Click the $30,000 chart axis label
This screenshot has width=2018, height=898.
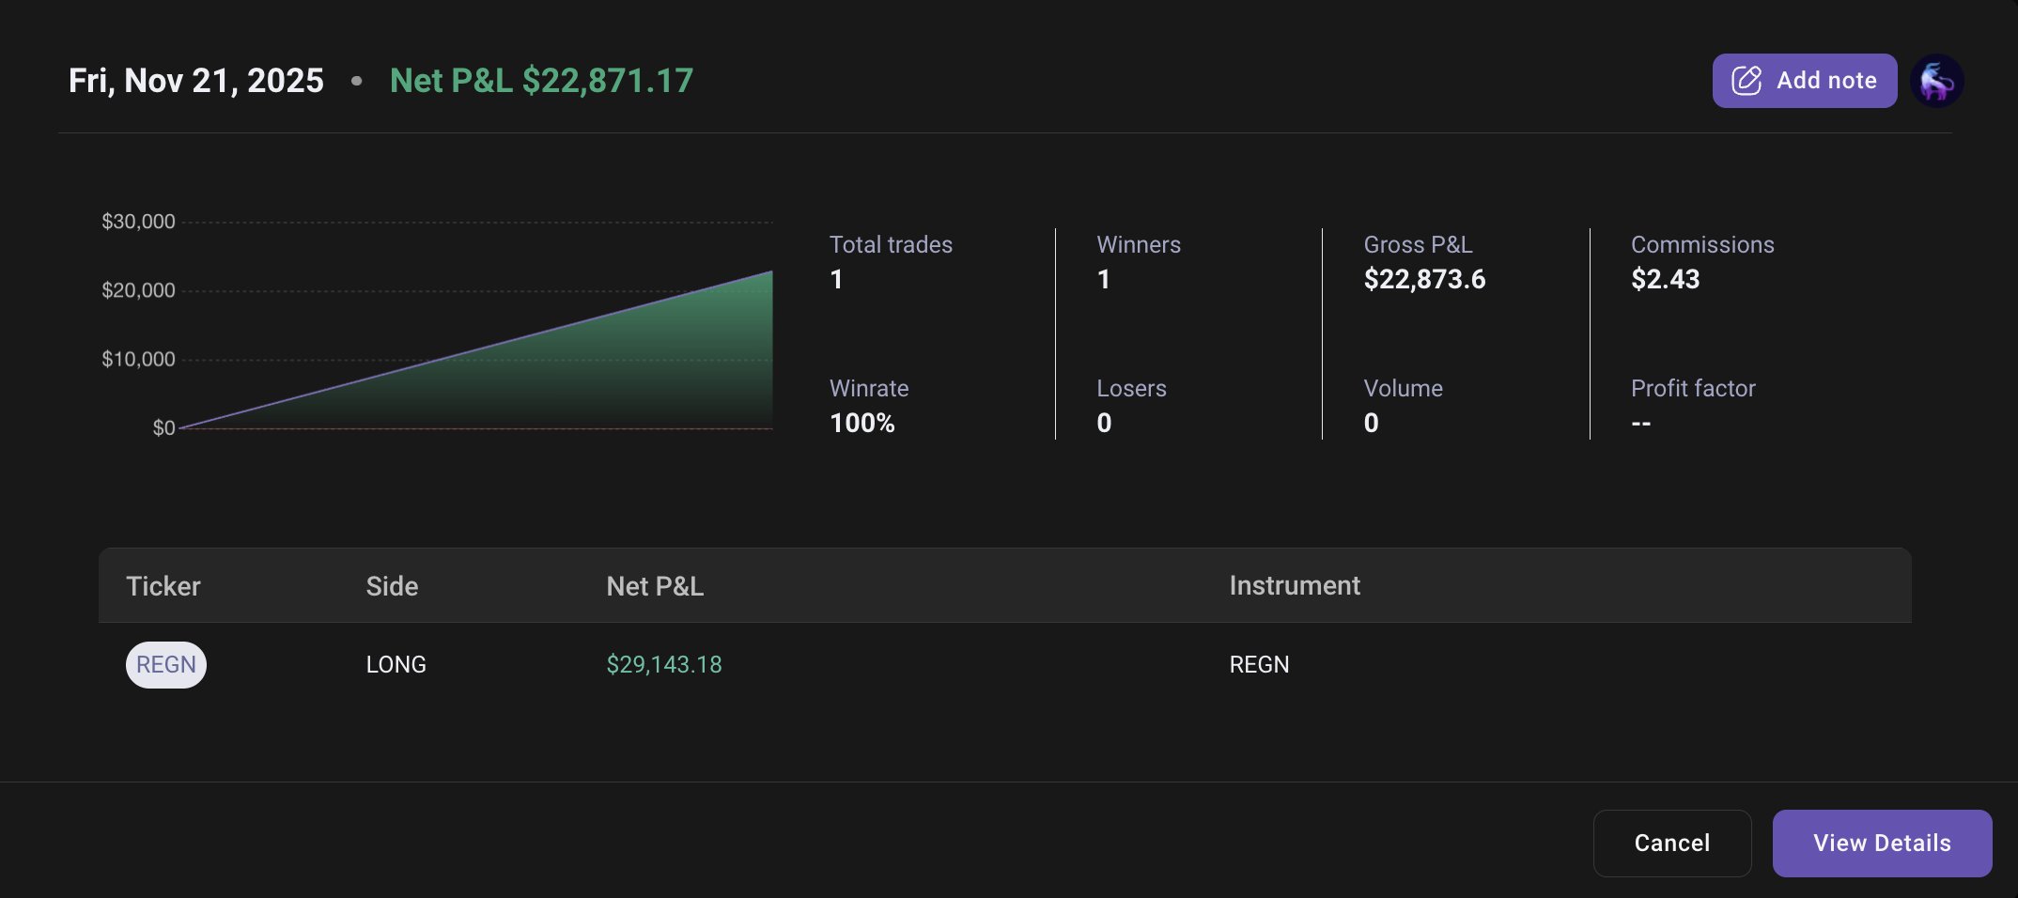tap(138, 222)
